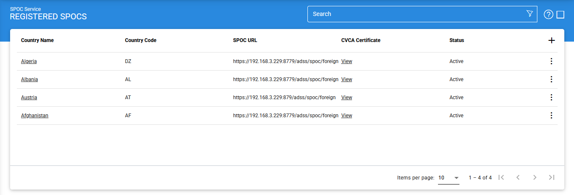Image resolution: width=574 pixels, height=195 pixels.
Task: Select the AL country code cell
Action: coord(128,79)
